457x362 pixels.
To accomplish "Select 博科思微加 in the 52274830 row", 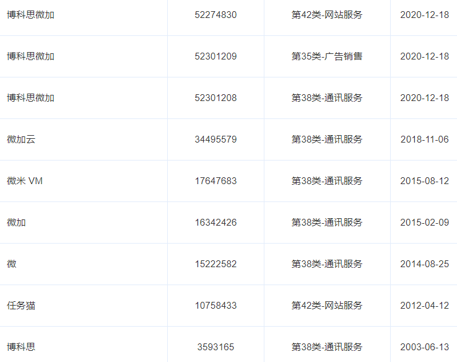I will coord(30,15).
